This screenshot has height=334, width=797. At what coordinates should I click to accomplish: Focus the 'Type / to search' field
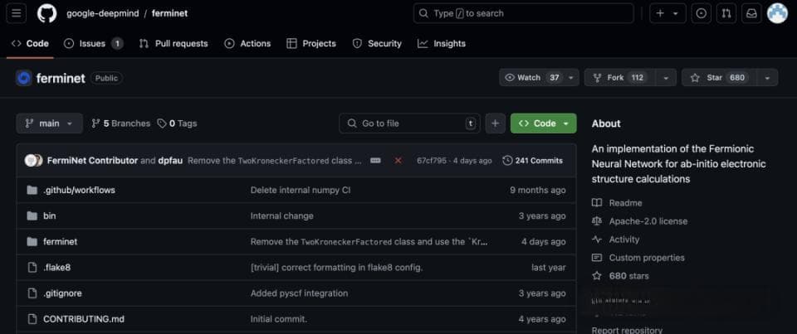(x=524, y=13)
